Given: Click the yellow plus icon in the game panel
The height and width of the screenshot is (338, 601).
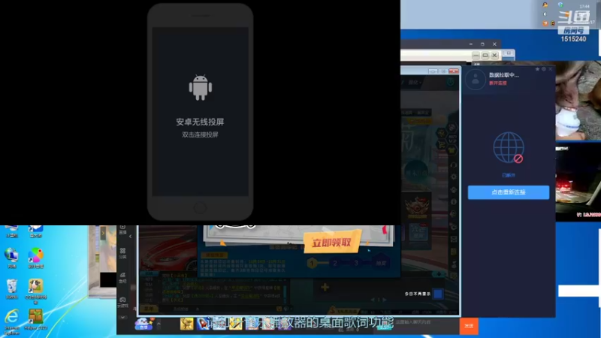Looking at the screenshot, I should tap(325, 287).
